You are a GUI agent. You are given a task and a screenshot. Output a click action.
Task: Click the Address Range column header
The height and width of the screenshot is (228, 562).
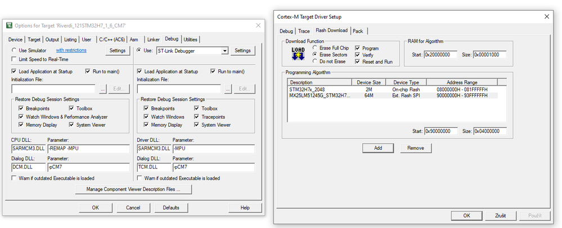[x=462, y=82]
